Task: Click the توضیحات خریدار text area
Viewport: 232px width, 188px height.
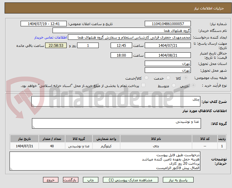Action: (105, 161)
